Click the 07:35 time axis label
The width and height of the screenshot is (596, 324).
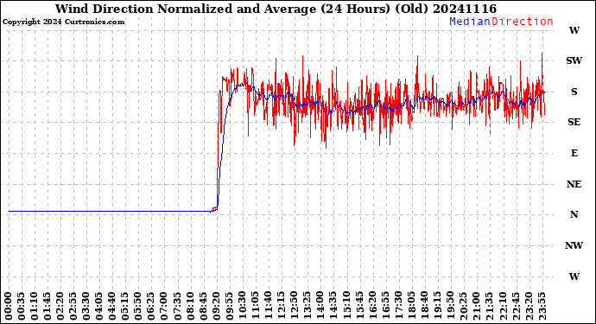[x=178, y=306]
